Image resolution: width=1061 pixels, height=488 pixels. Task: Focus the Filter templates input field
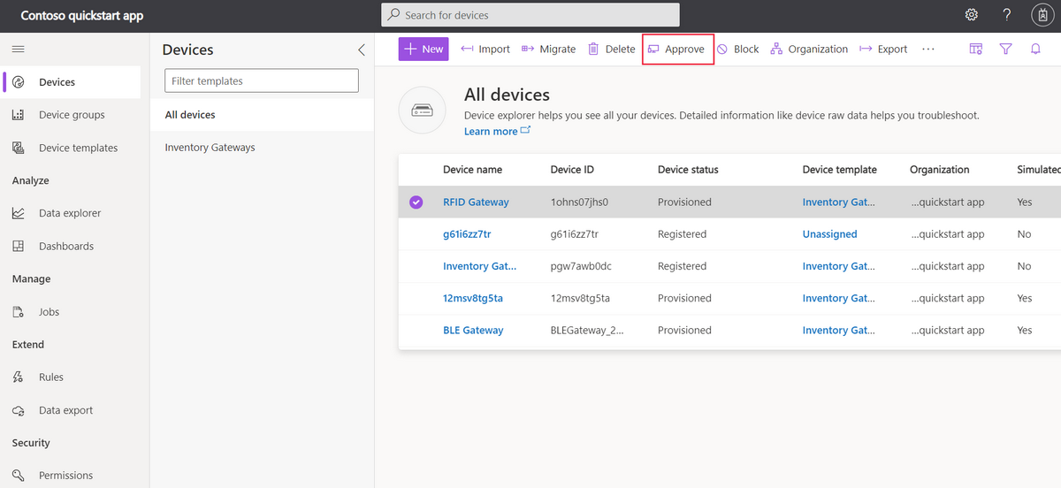pyautogui.click(x=262, y=81)
